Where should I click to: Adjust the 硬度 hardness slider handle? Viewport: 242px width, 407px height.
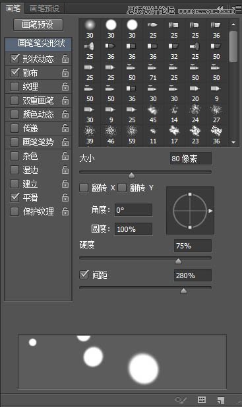point(178,261)
